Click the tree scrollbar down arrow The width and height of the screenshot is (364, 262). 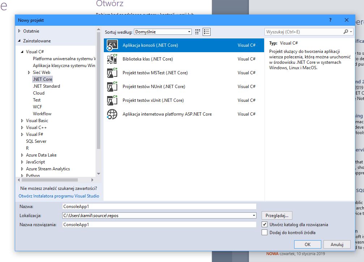click(x=98, y=174)
